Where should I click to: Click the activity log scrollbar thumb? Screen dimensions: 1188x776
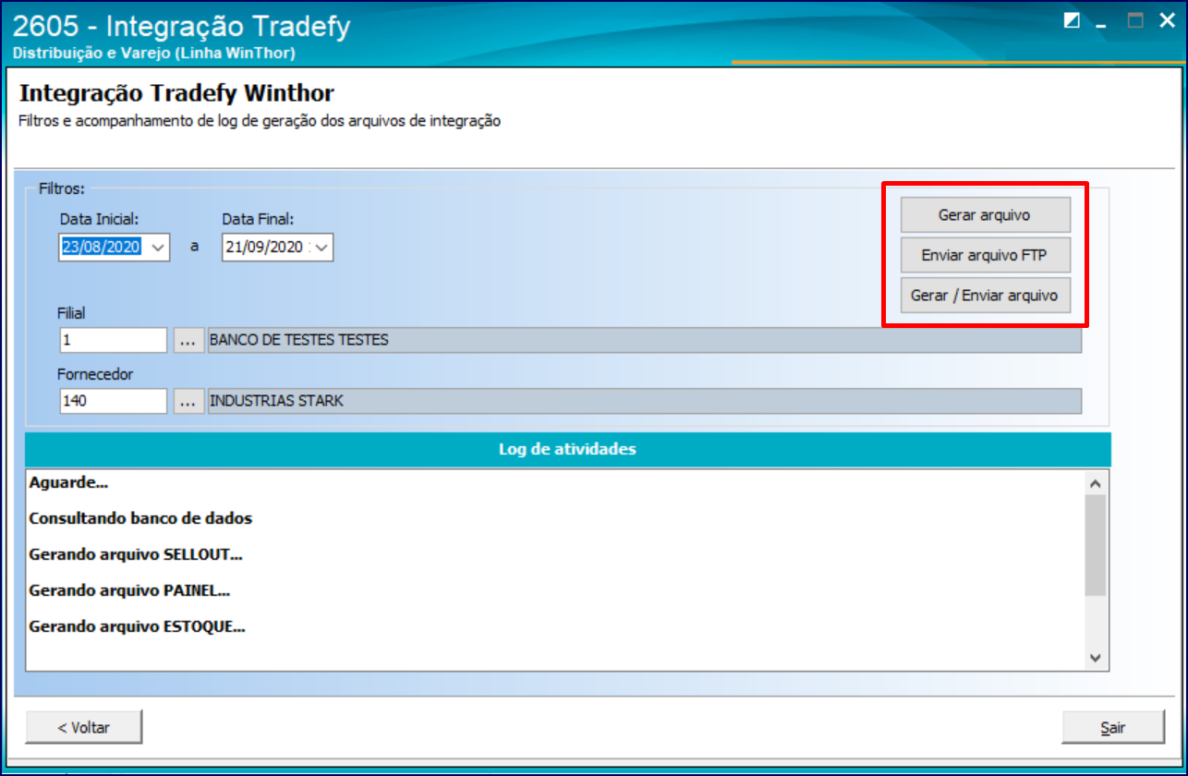tap(1096, 546)
